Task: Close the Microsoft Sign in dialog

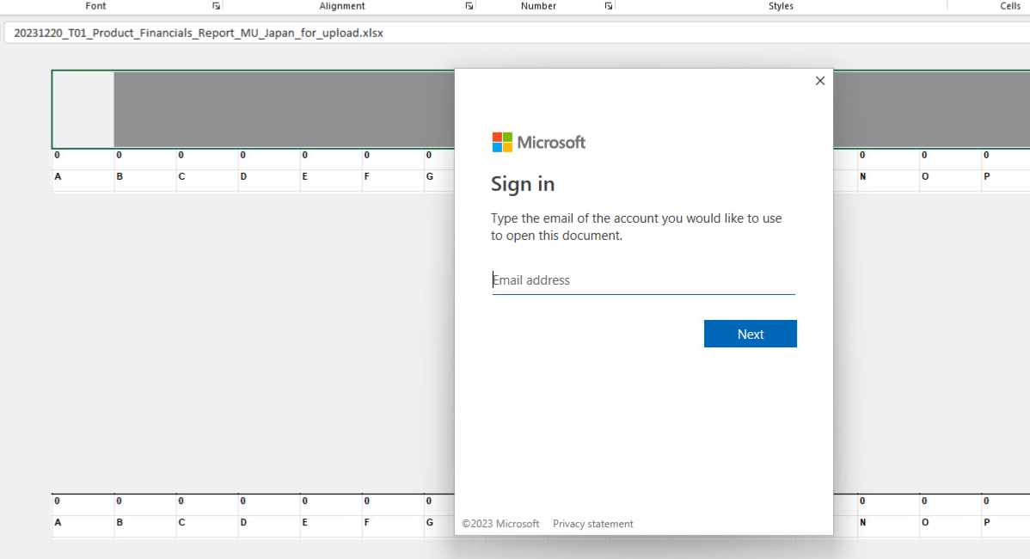Action: pos(820,81)
